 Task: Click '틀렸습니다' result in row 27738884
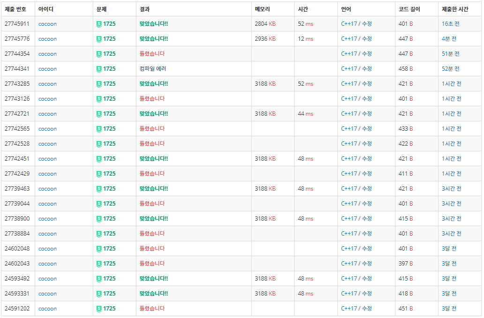[152, 234]
